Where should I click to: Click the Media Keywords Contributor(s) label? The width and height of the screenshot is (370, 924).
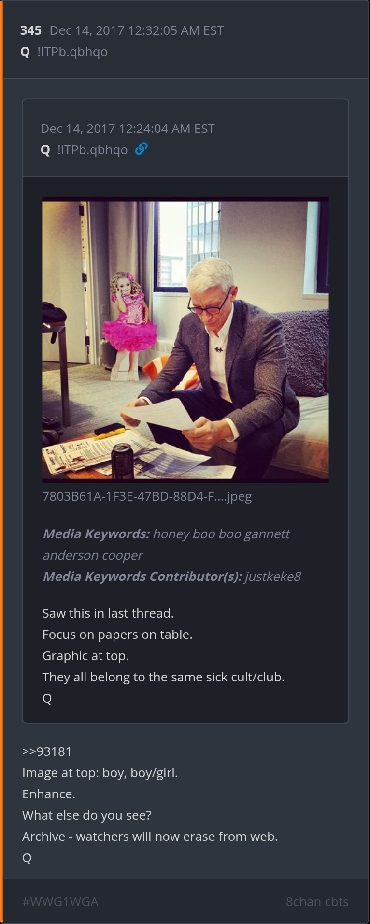coord(142,577)
